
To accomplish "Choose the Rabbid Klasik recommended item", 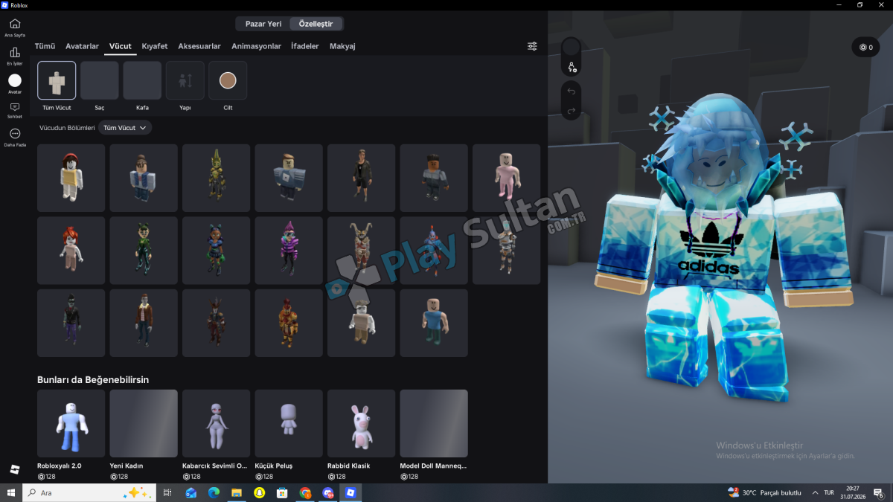I will click(361, 423).
